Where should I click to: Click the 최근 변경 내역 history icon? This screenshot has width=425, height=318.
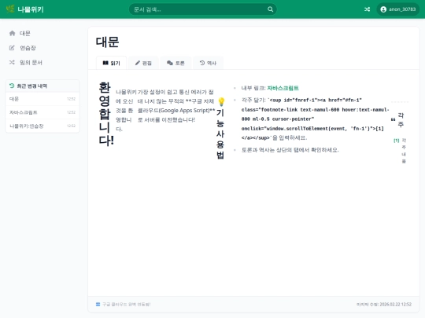(12, 86)
